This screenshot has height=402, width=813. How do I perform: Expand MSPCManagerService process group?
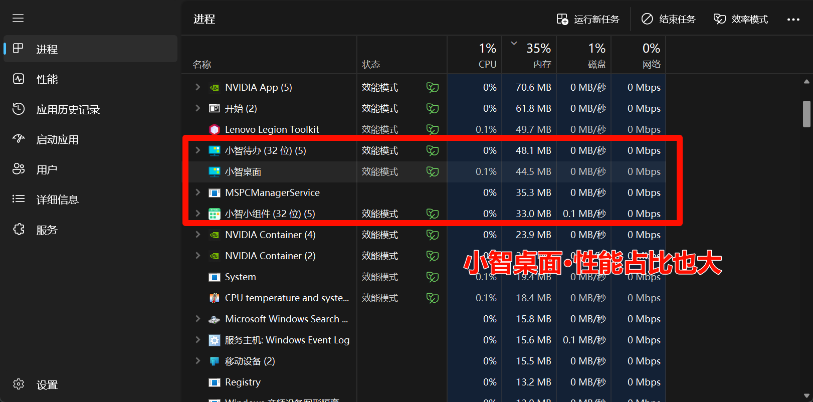point(197,192)
